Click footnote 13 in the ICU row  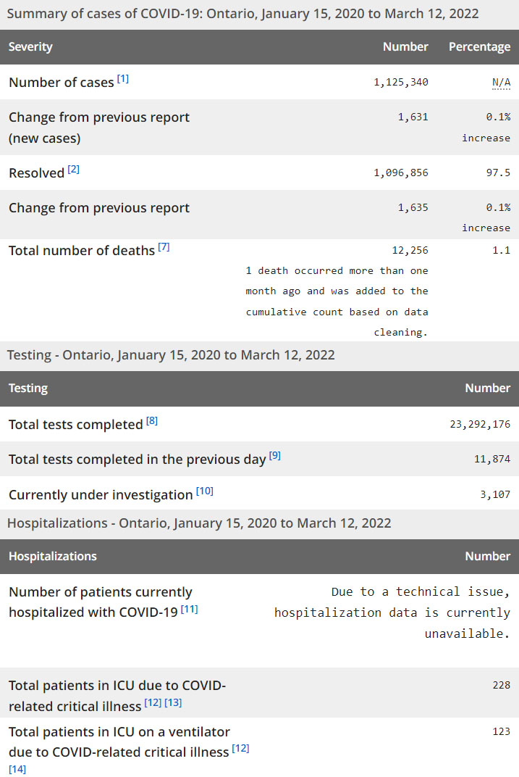point(174,703)
